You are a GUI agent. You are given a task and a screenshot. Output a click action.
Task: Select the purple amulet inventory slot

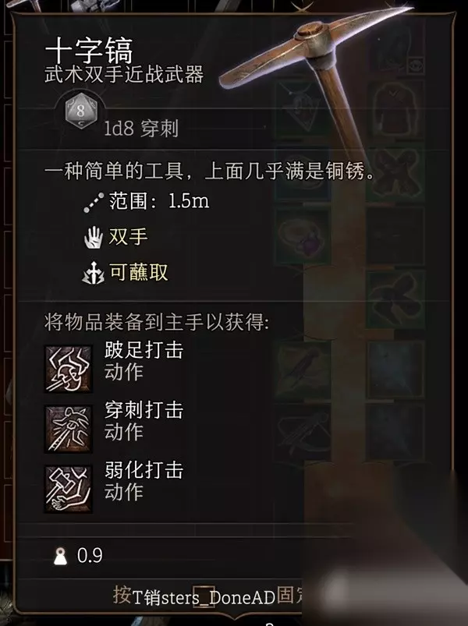tap(303, 238)
